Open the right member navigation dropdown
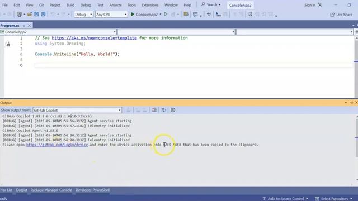358x201 pixels. click(x=295, y=32)
